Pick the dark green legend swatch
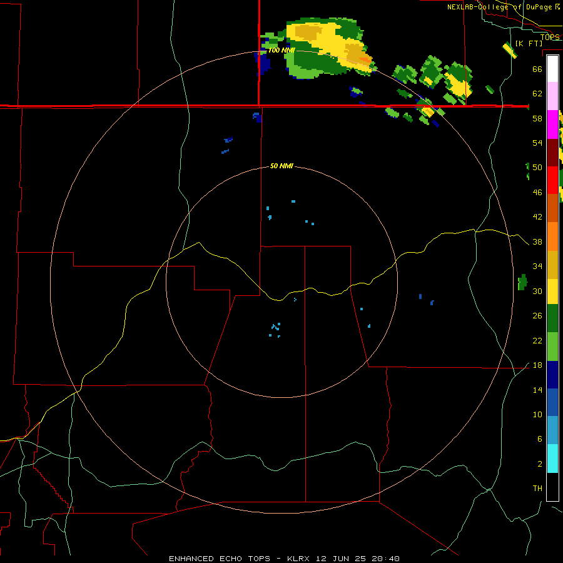The width and height of the screenshot is (563, 563). pos(552,318)
